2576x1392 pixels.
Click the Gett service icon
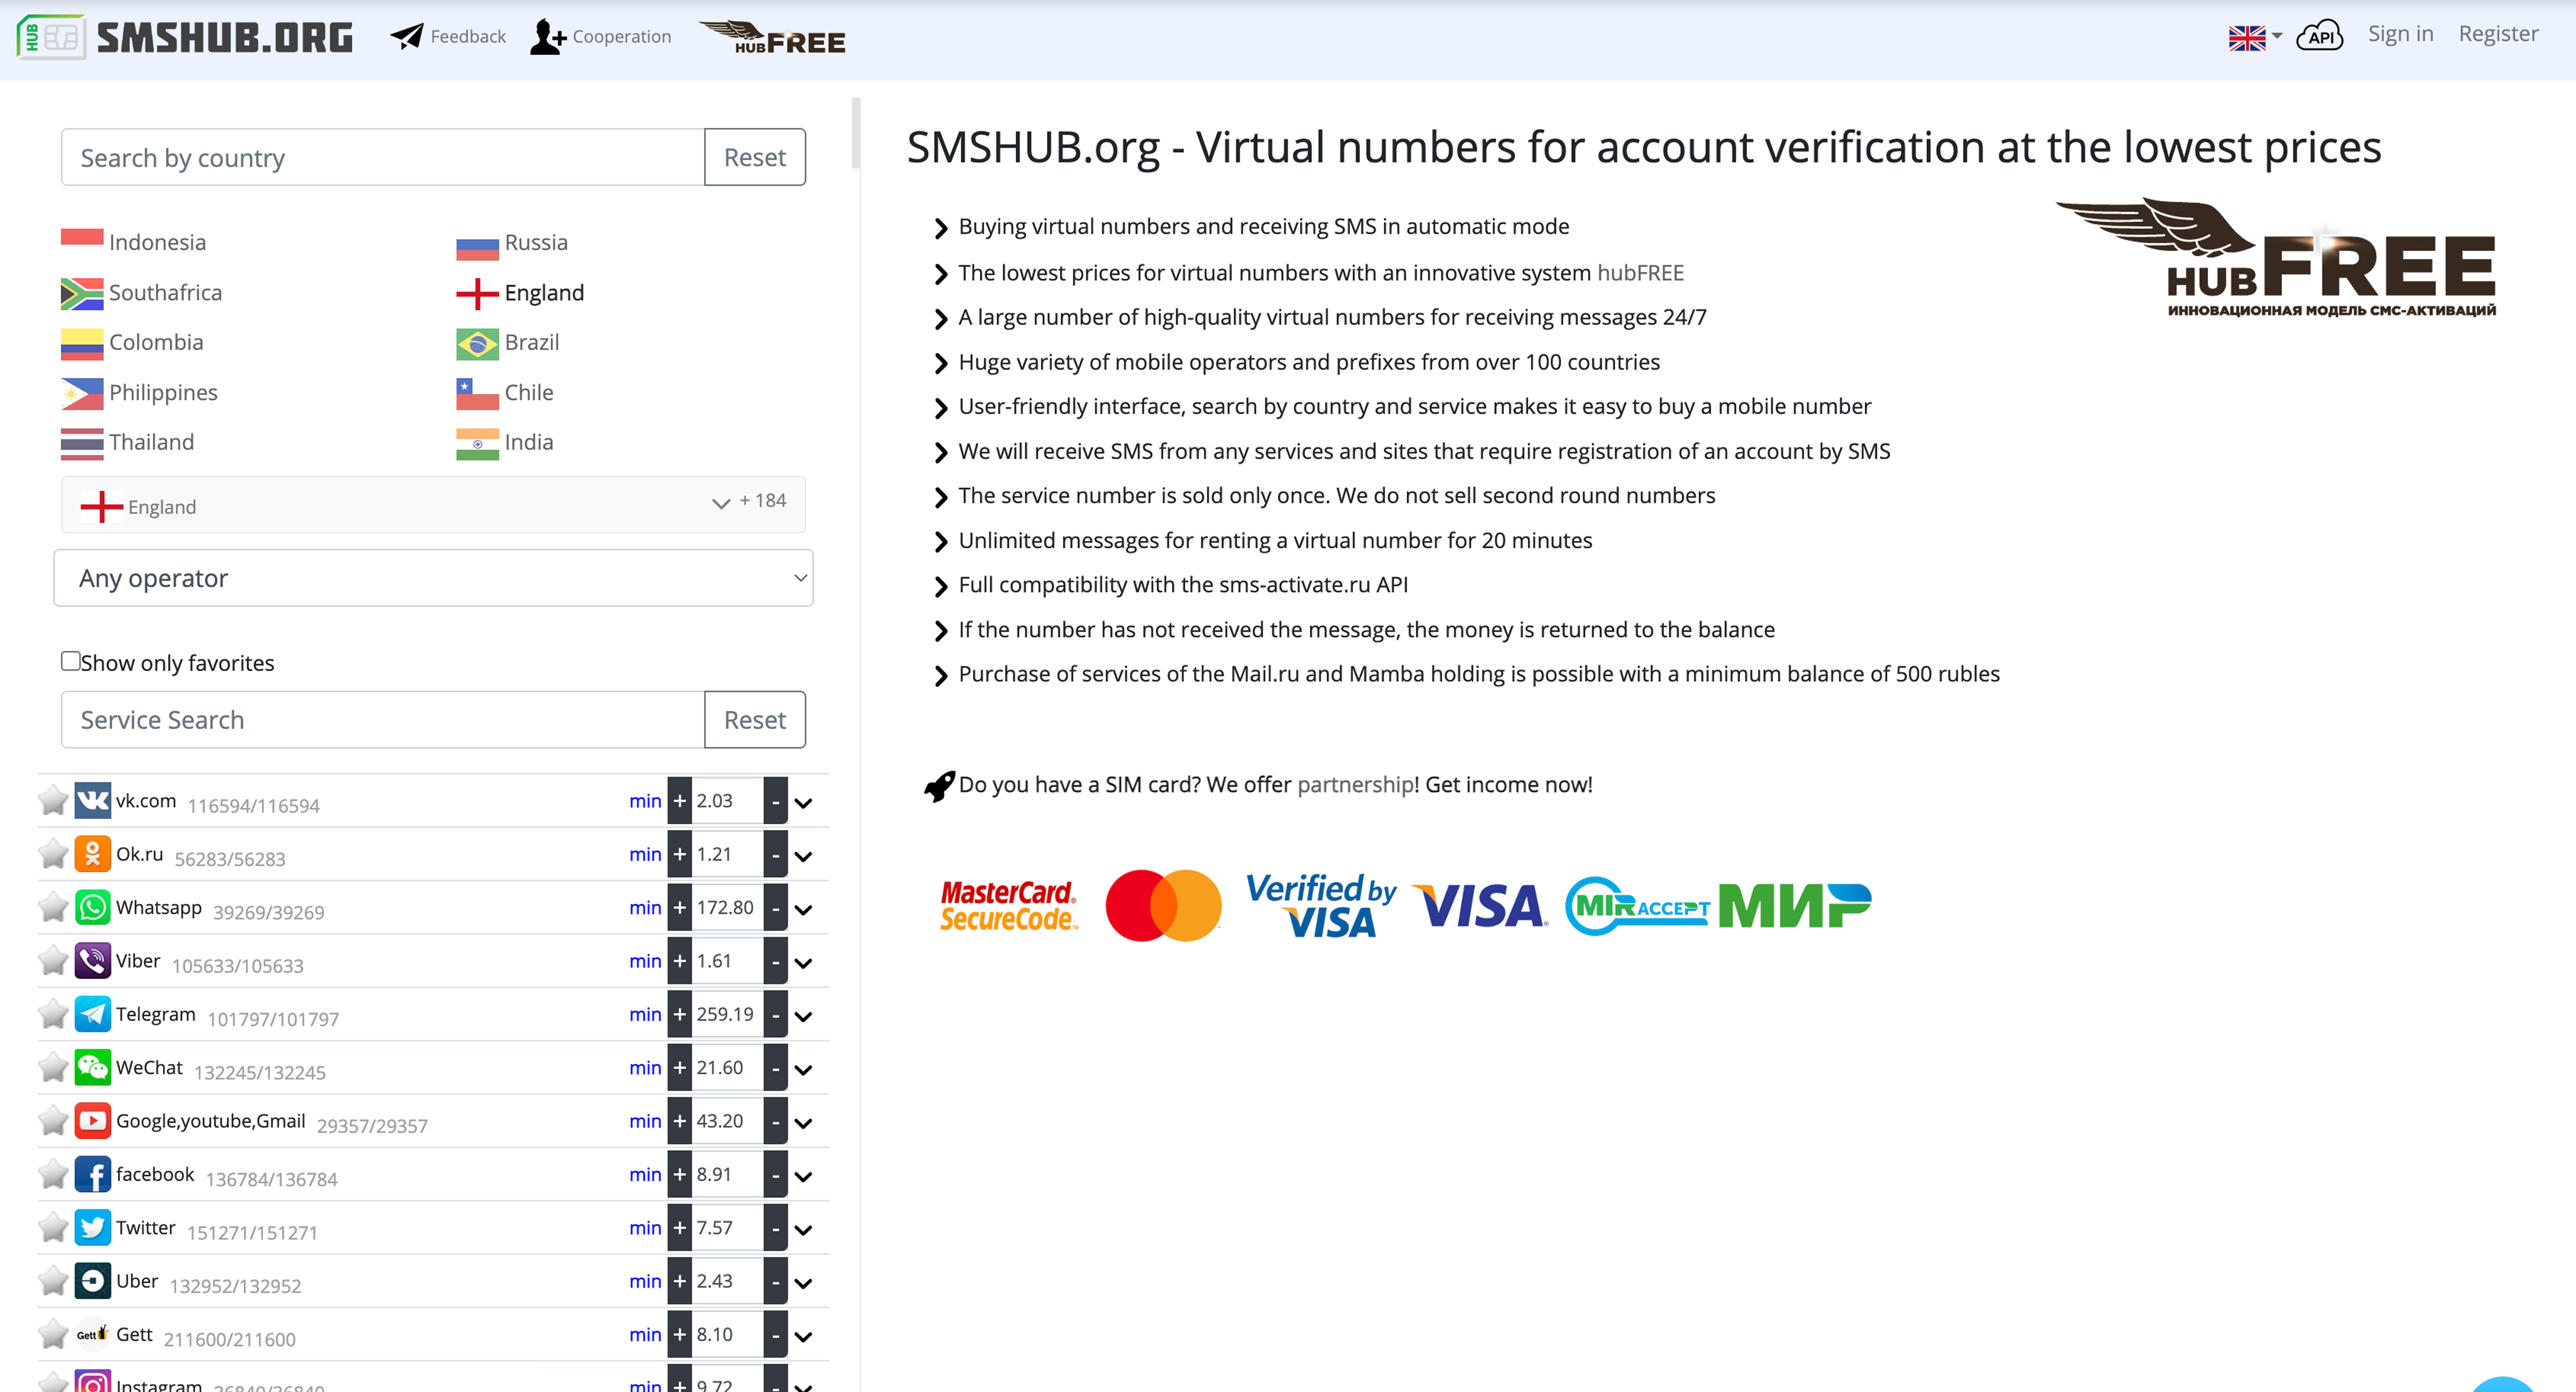[x=93, y=1334]
